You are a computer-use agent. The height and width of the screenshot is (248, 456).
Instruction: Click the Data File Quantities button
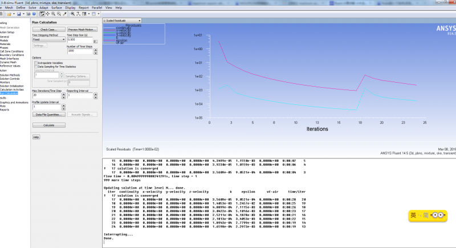click(48, 115)
